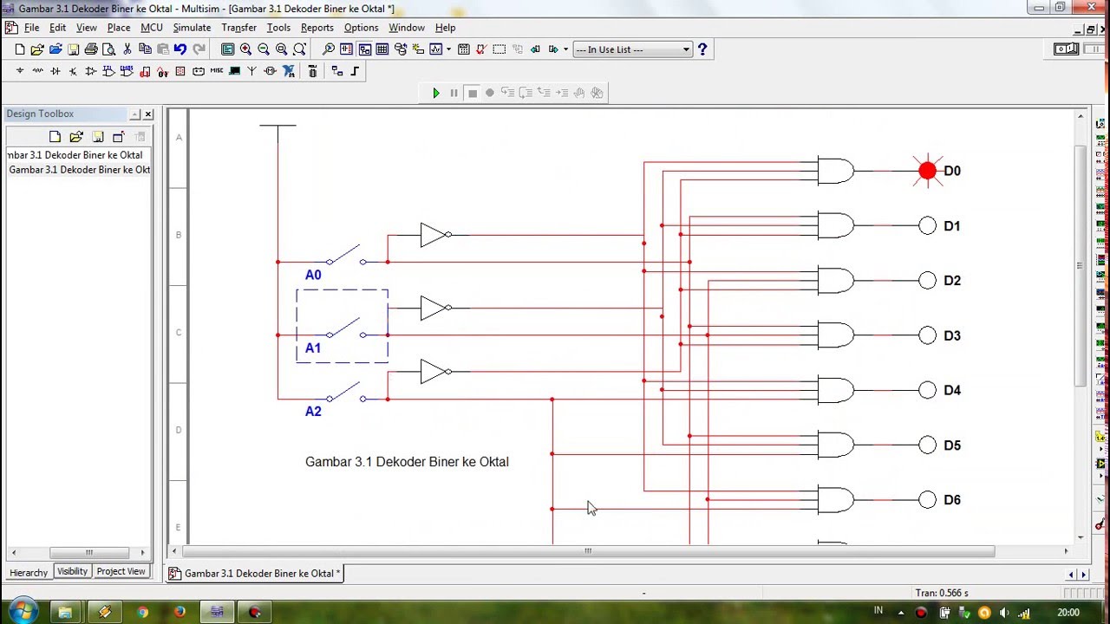Image resolution: width=1110 pixels, height=624 pixels.
Task: Open the Reports menu
Action: (x=317, y=28)
